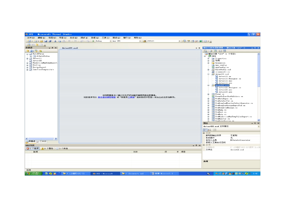Toggle auto-hide pin of Data Sources panel
Viewport: 284px width, 201px height.
(52, 48)
